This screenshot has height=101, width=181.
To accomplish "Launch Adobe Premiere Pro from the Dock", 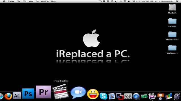I will 43,92.
